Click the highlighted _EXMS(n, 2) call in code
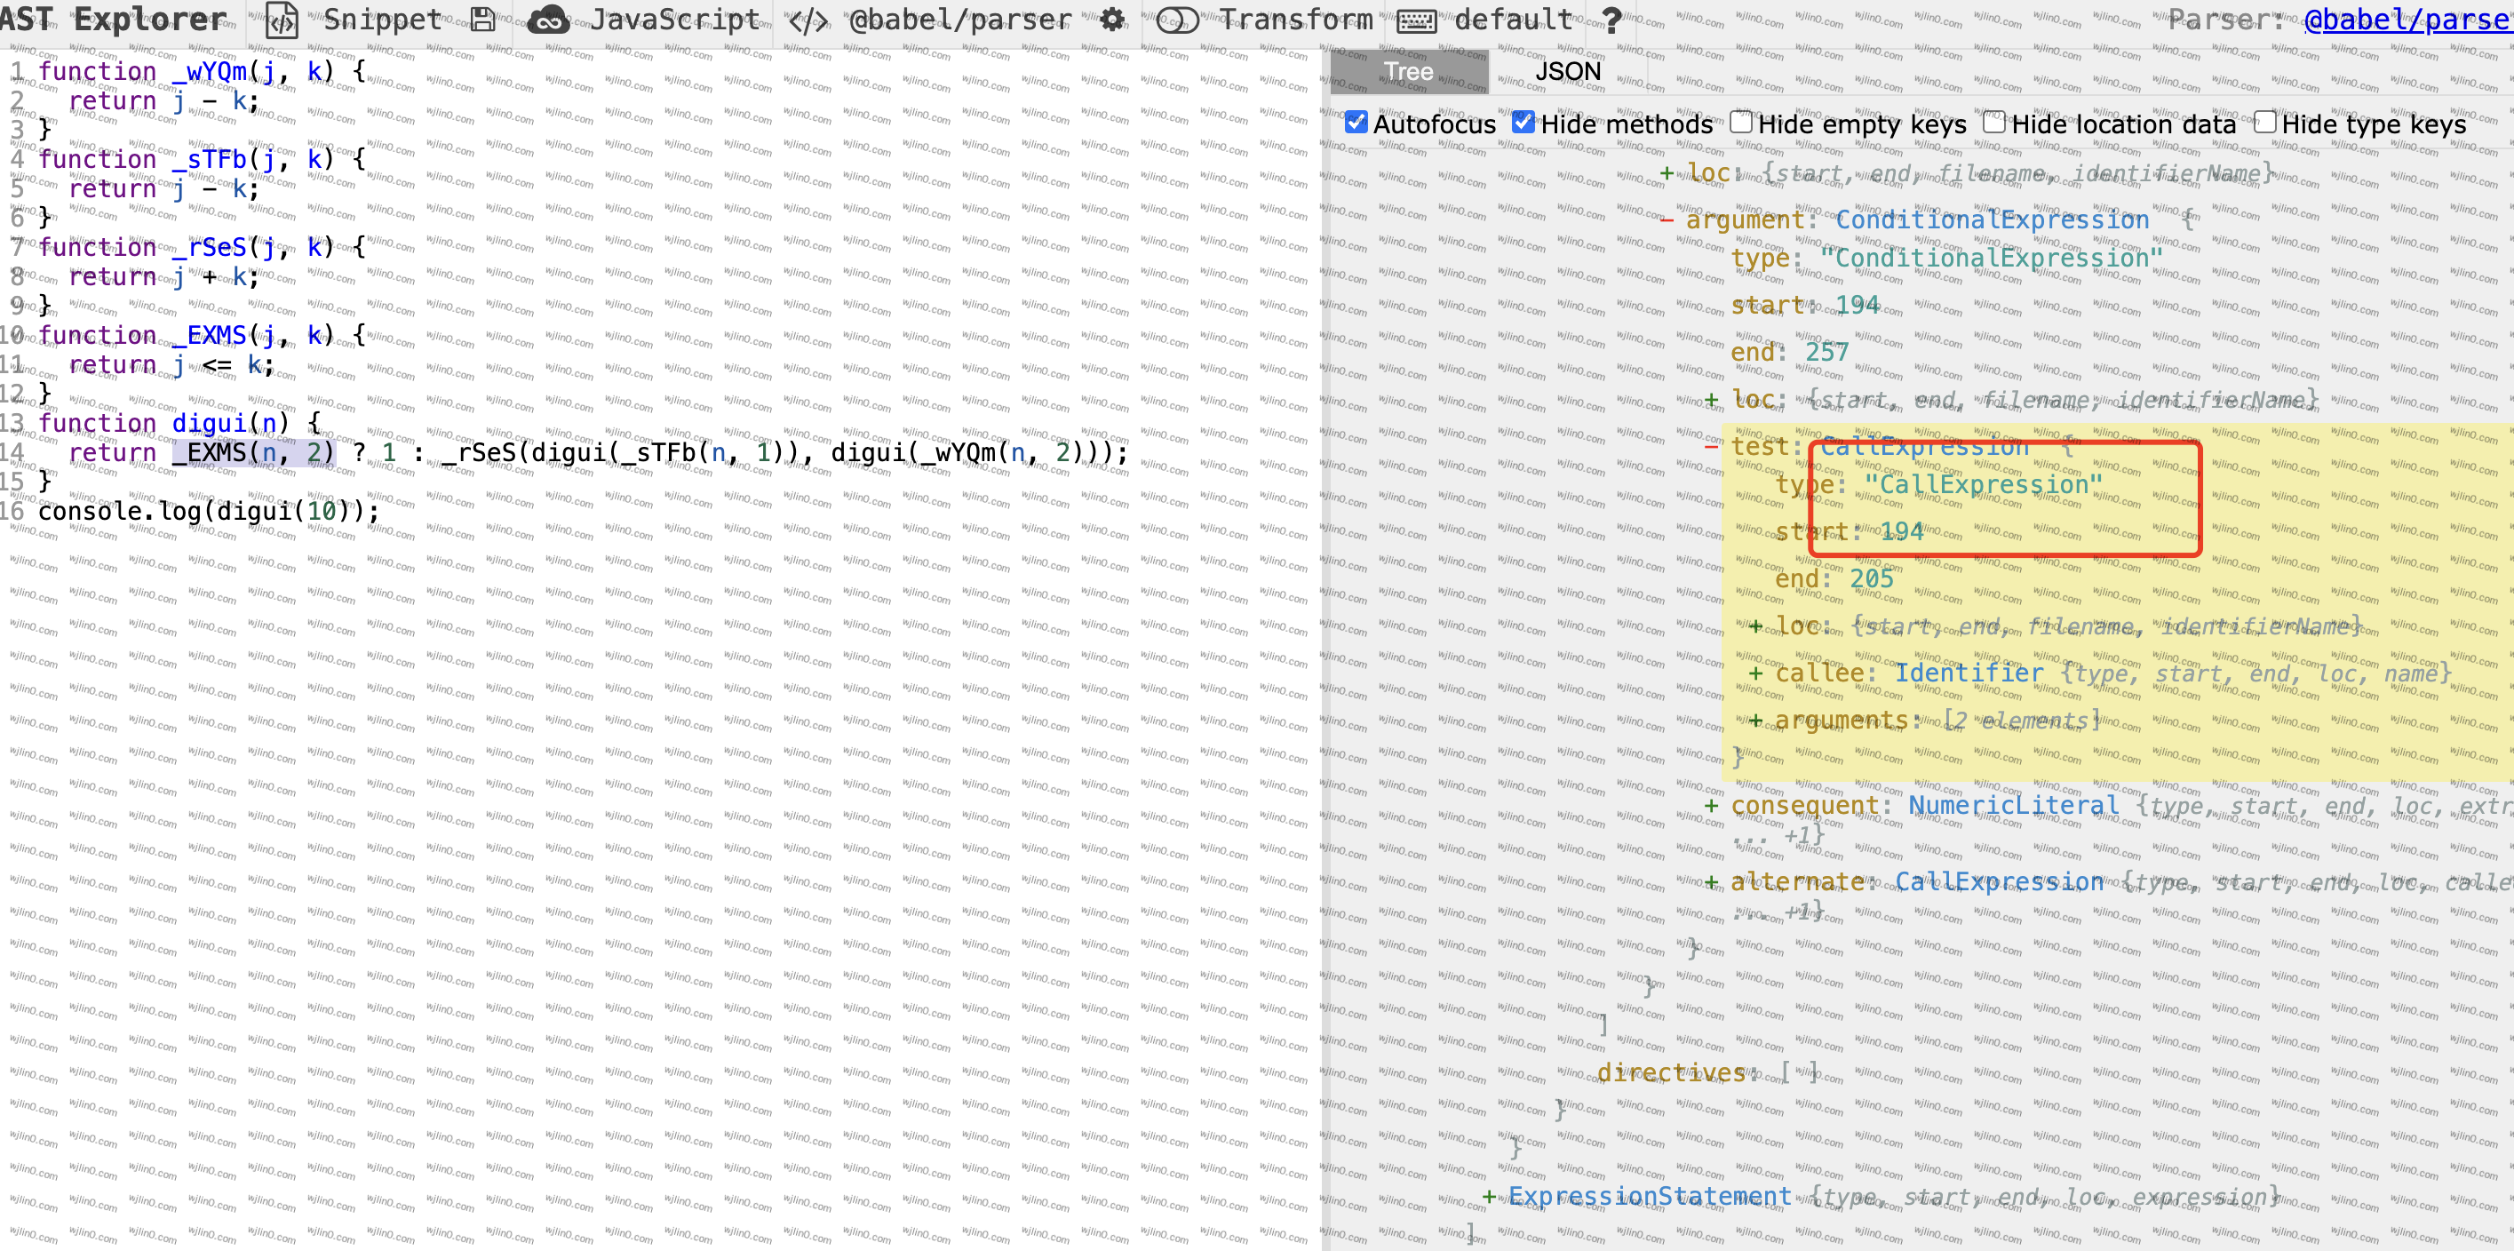 254,453
